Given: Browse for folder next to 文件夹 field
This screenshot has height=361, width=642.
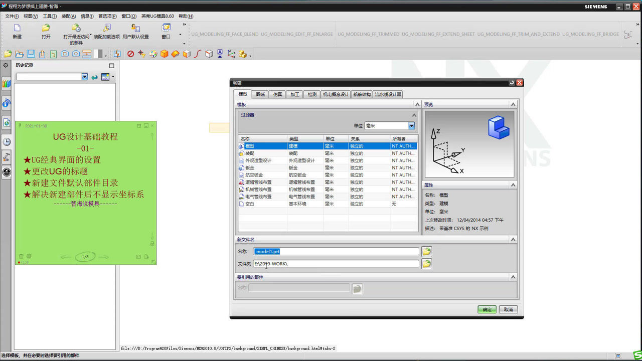Looking at the screenshot, I should (x=426, y=264).
